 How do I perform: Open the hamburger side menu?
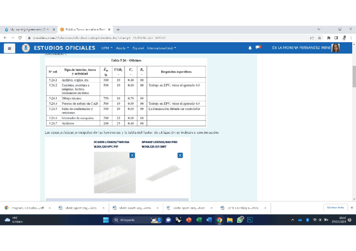click(10, 48)
